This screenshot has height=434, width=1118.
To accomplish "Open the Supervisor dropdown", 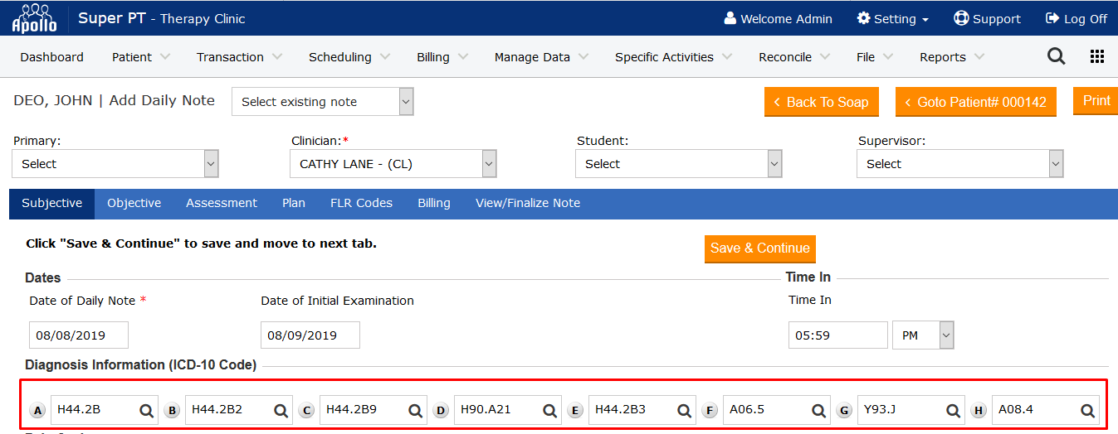I will click(x=959, y=164).
